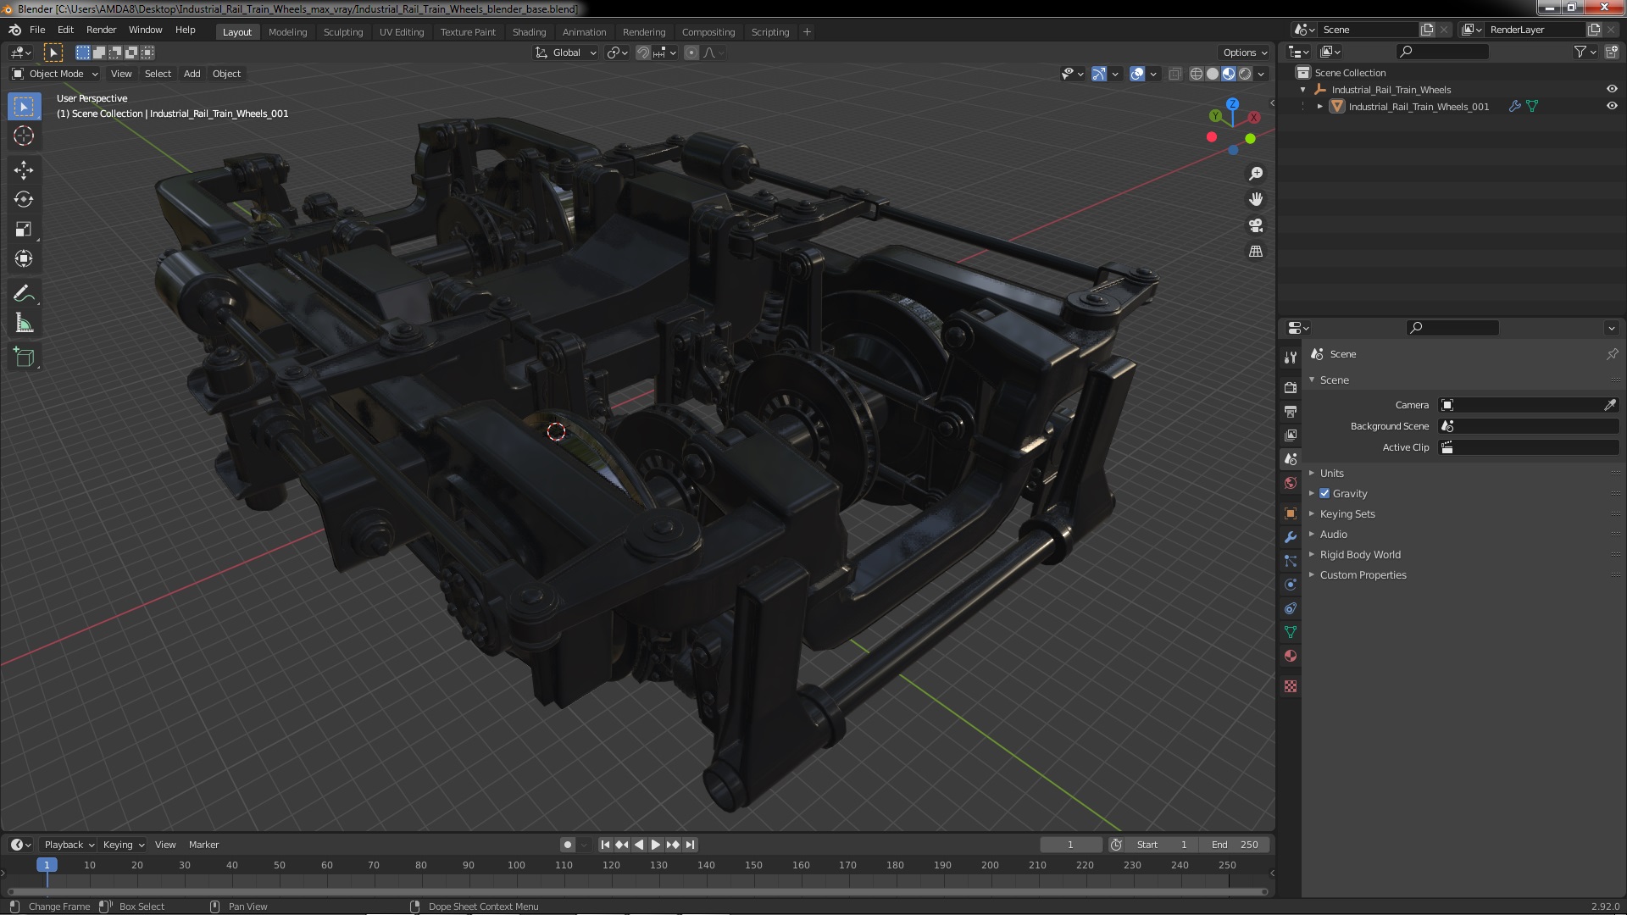Expand the Custom Properties panel
This screenshot has width=1627, height=915.
[1363, 574]
